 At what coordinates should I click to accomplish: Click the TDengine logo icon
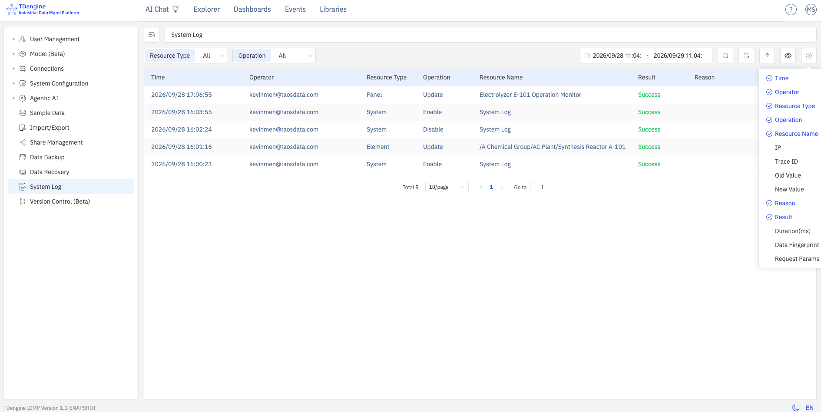click(x=11, y=9)
